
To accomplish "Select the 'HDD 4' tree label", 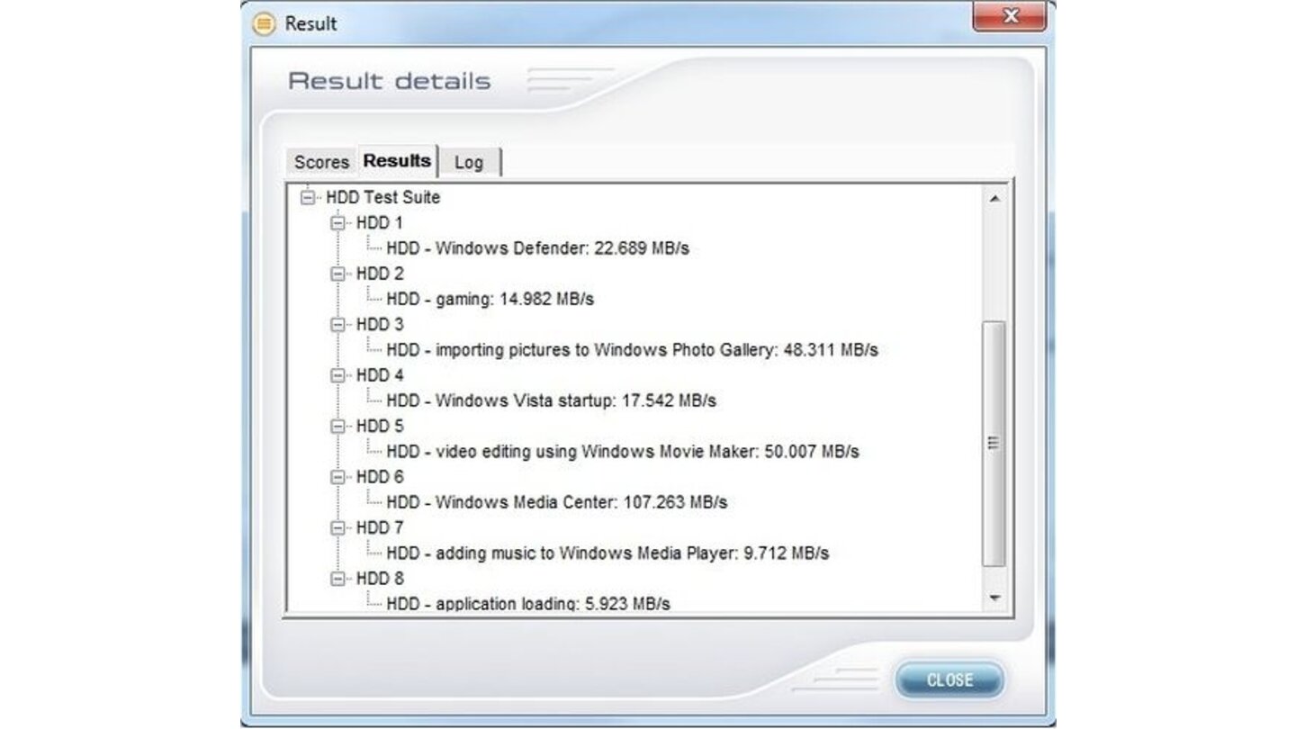I will click(380, 374).
